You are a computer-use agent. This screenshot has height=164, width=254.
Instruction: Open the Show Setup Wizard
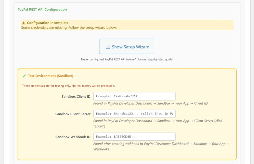[127, 46]
